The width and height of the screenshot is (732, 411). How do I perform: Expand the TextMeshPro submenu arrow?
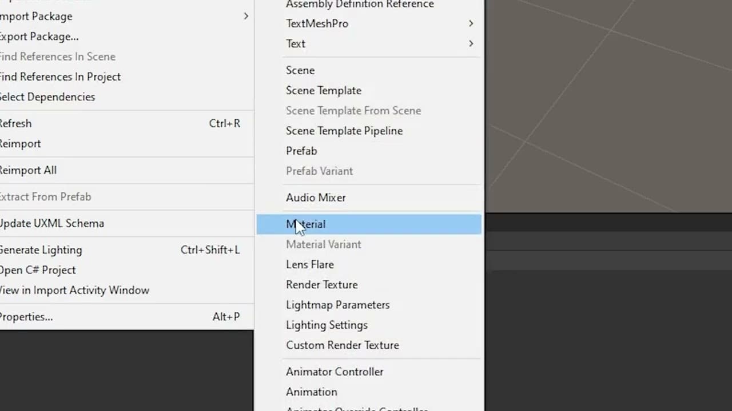471,23
